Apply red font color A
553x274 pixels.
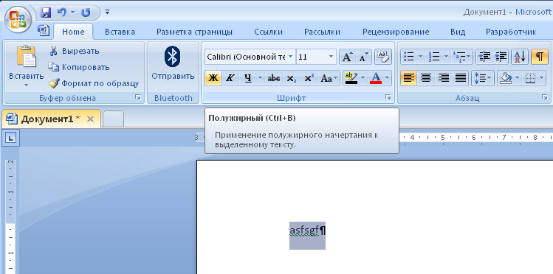[376, 78]
